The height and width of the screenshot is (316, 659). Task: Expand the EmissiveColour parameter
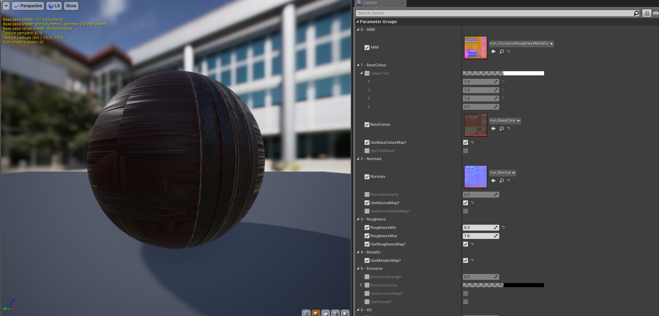pos(361,285)
